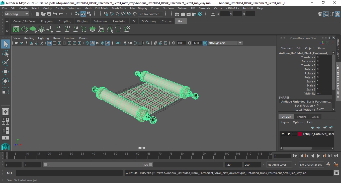Click create new layer icon in Layer Editor

325,127
